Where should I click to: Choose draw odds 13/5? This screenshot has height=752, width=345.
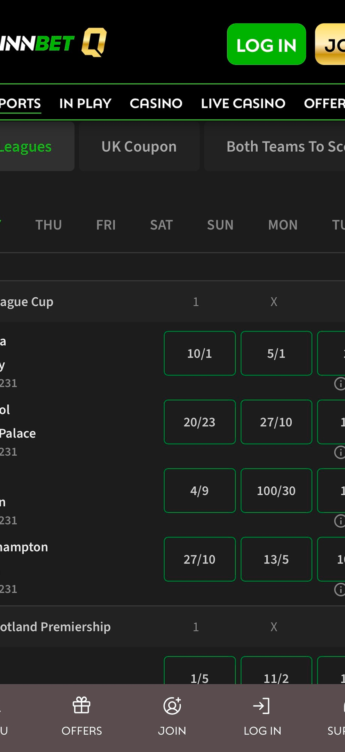click(x=276, y=559)
